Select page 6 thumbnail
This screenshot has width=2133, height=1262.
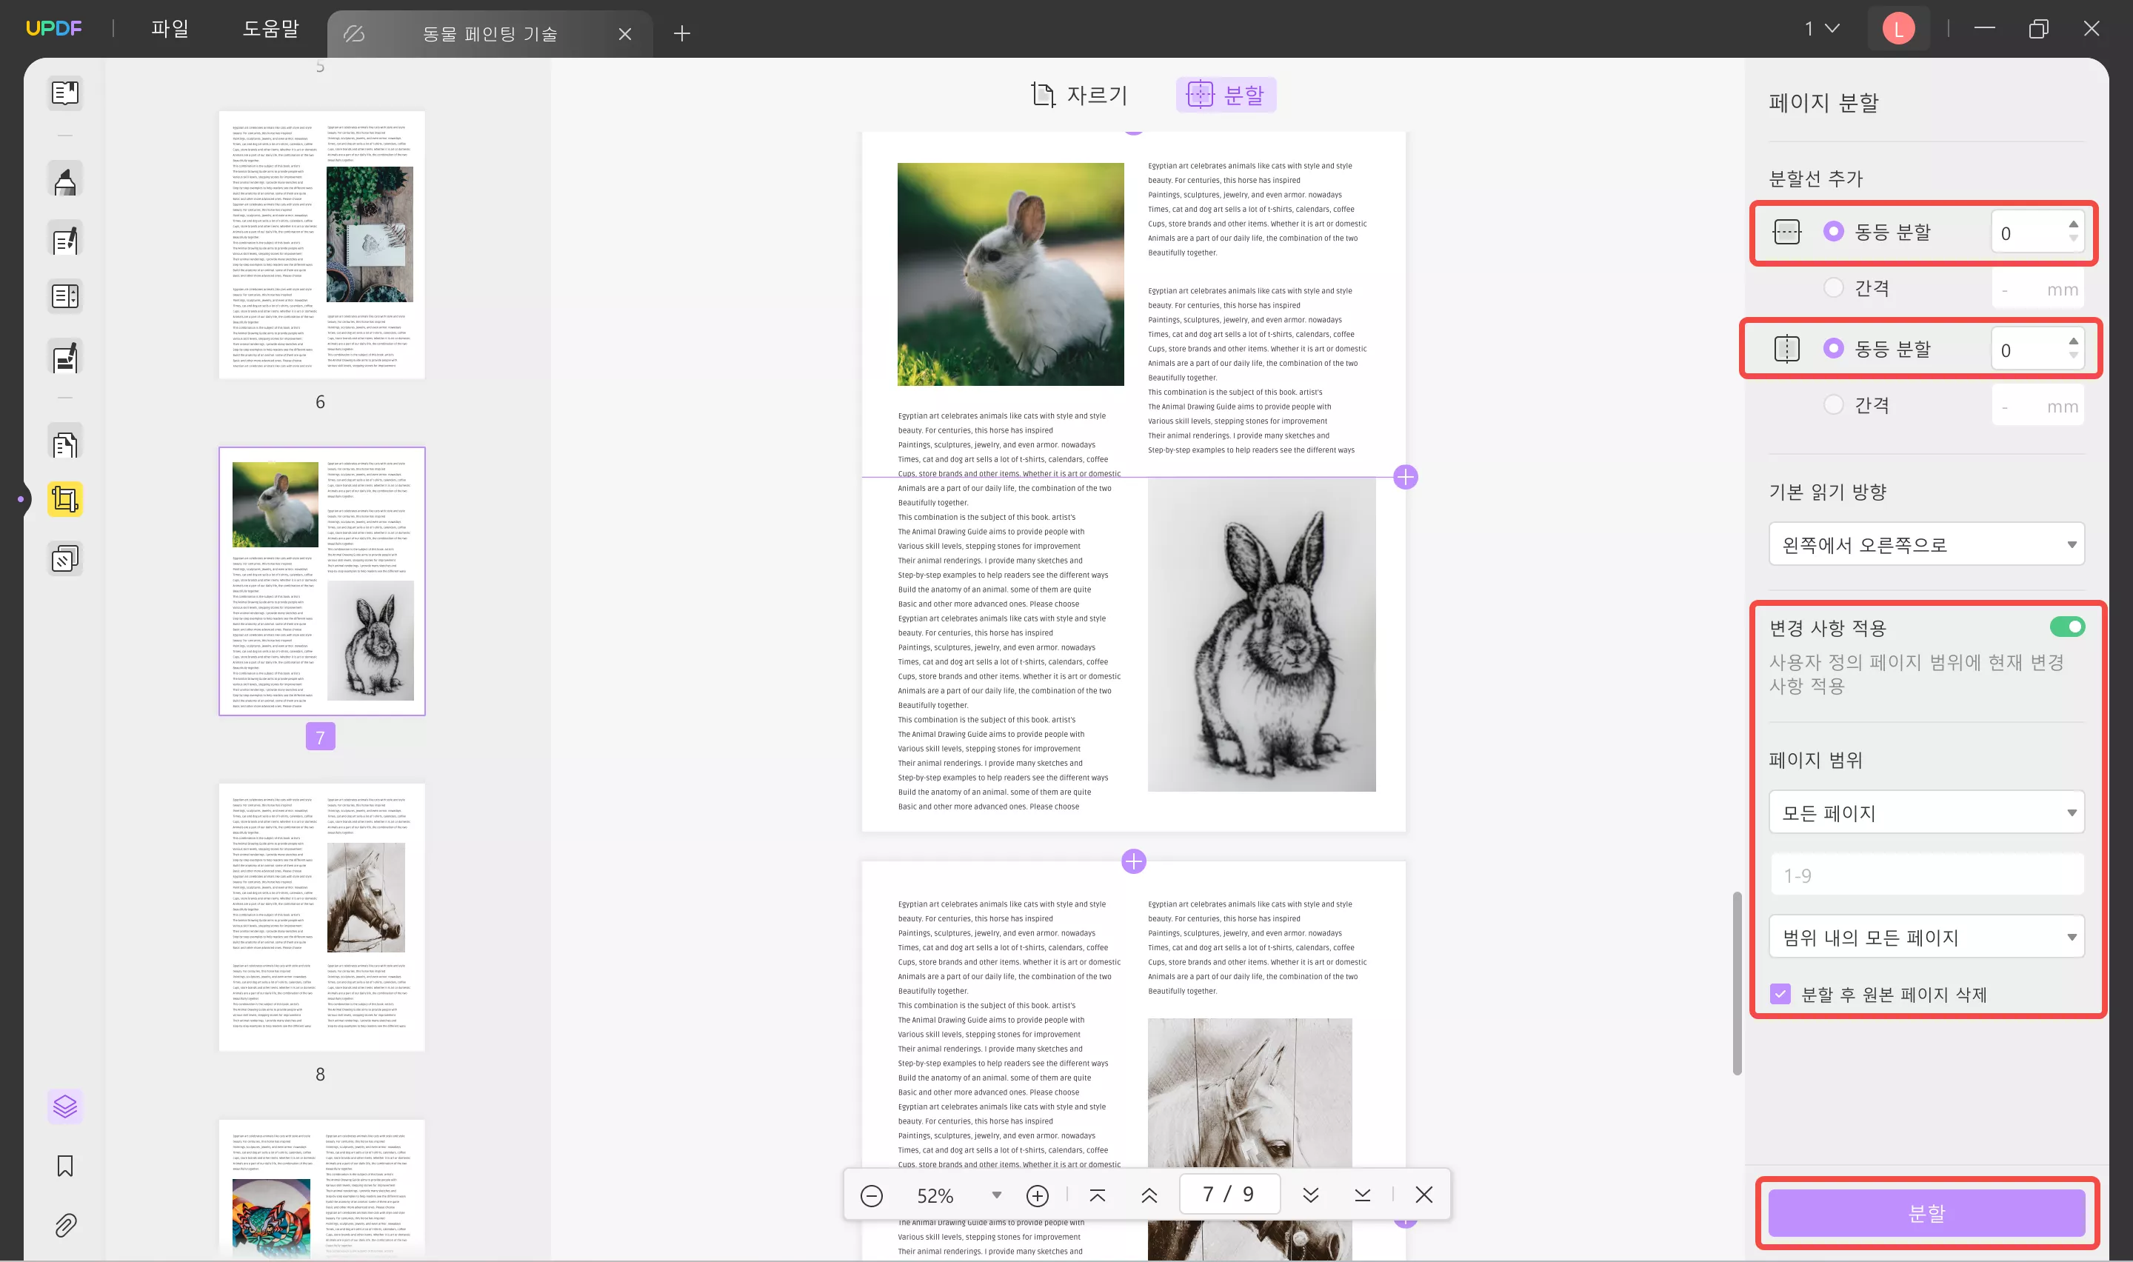click(321, 245)
